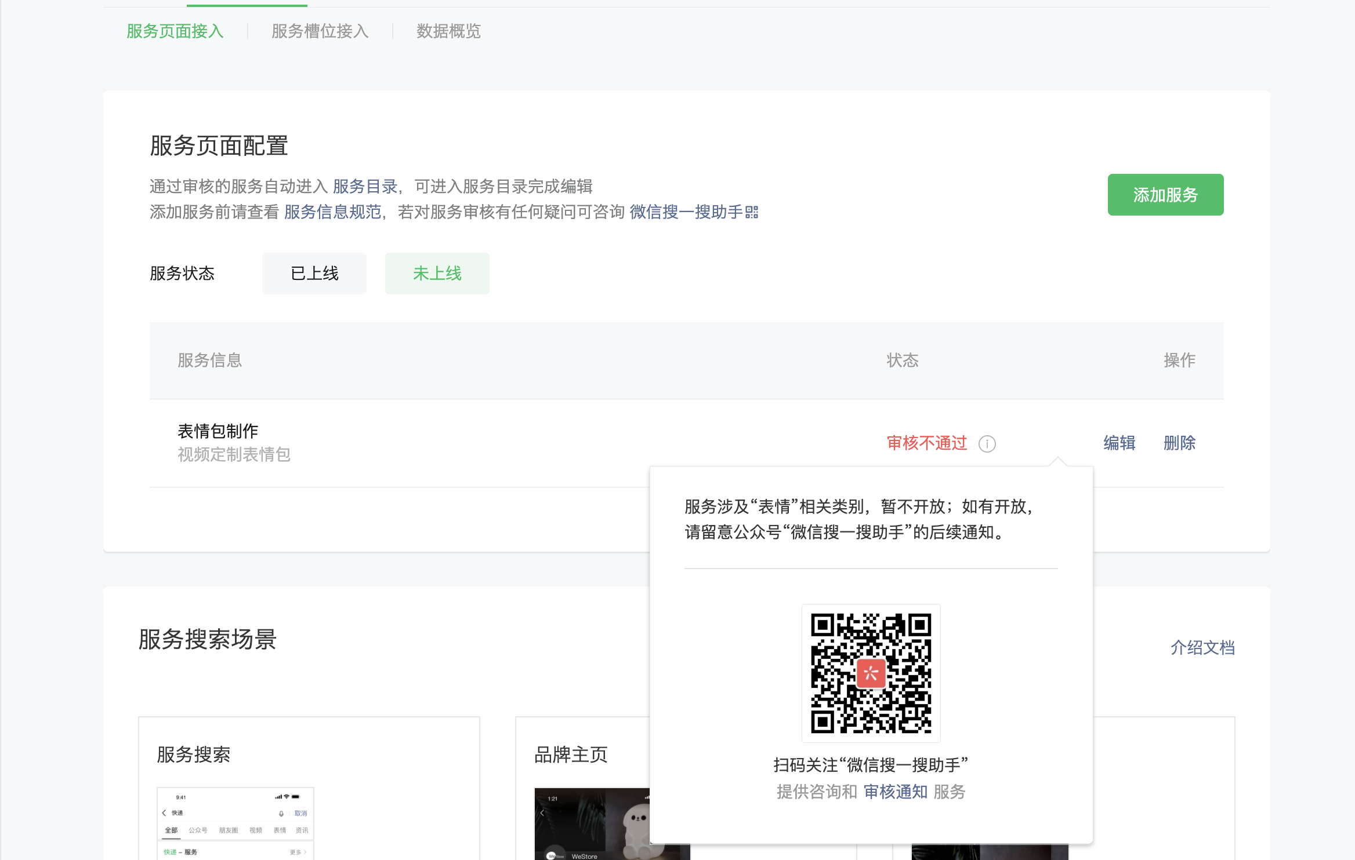Viewport: 1355px width, 860px height.
Task: Select the 已上线 status filter
Action: 314,274
